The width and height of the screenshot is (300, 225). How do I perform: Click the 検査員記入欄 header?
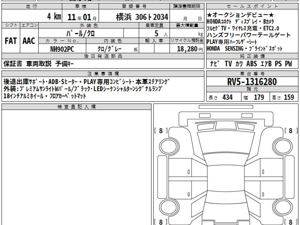click(x=76, y=107)
